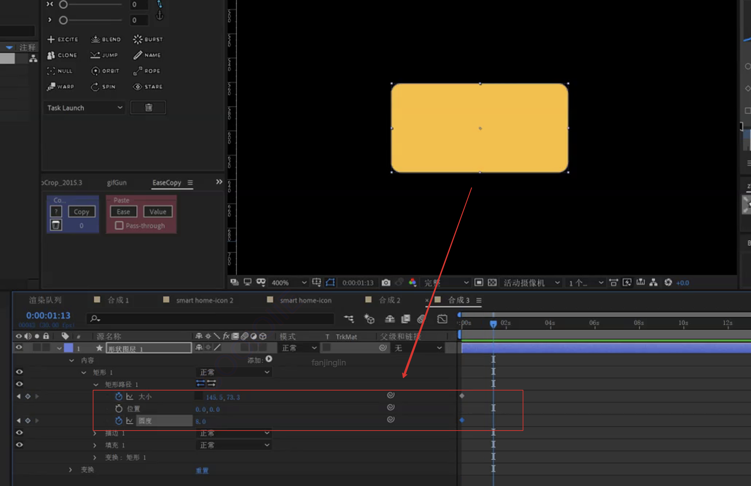The image size is (751, 486).
Task: Switch to the gifGun panel tab
Action: point(117,182)
